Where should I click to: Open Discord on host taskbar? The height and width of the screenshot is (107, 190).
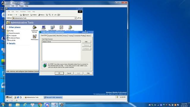pos(47,105)
